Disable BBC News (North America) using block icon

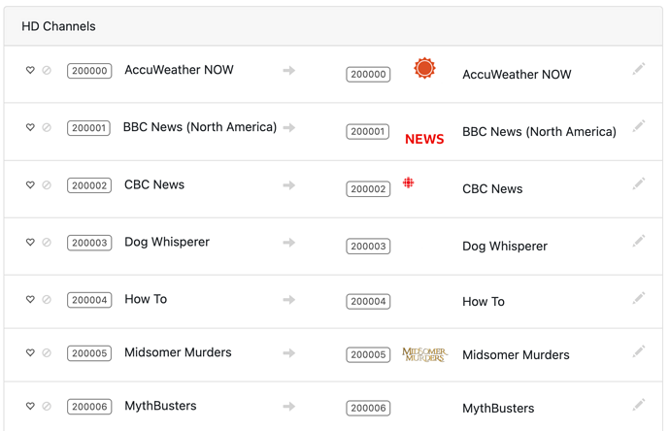[x=46, y=127]
